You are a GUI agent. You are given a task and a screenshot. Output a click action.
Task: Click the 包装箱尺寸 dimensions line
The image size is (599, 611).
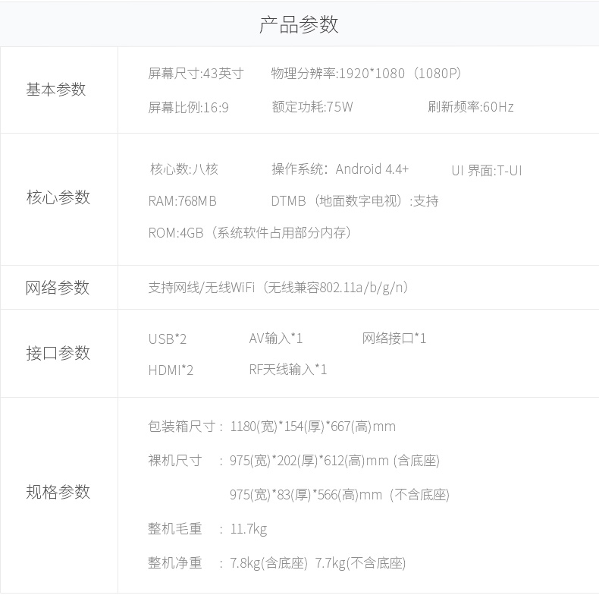pyautogui.click(x=271, y=427)
